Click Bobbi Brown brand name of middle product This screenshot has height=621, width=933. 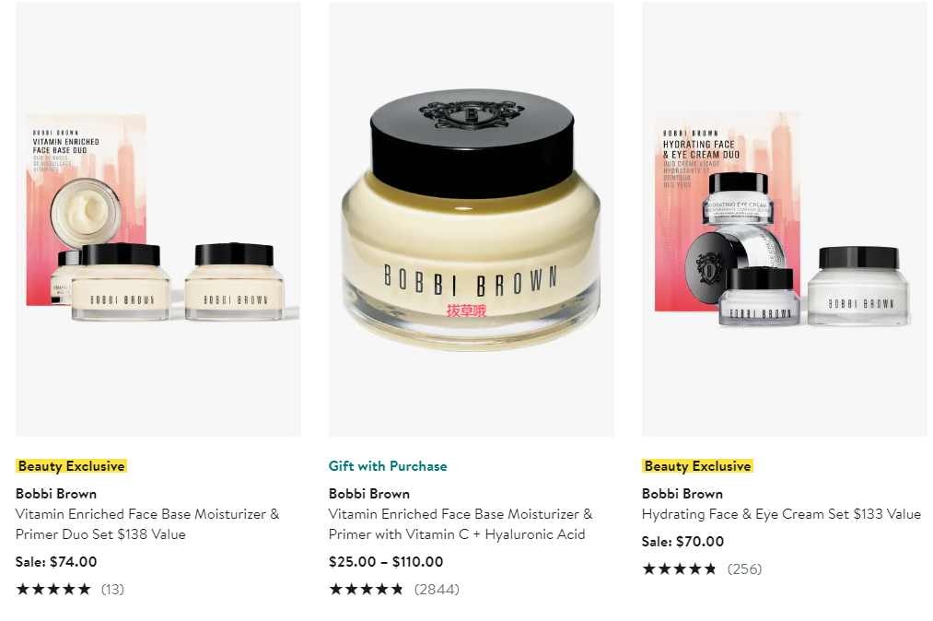tap(369, 494)
